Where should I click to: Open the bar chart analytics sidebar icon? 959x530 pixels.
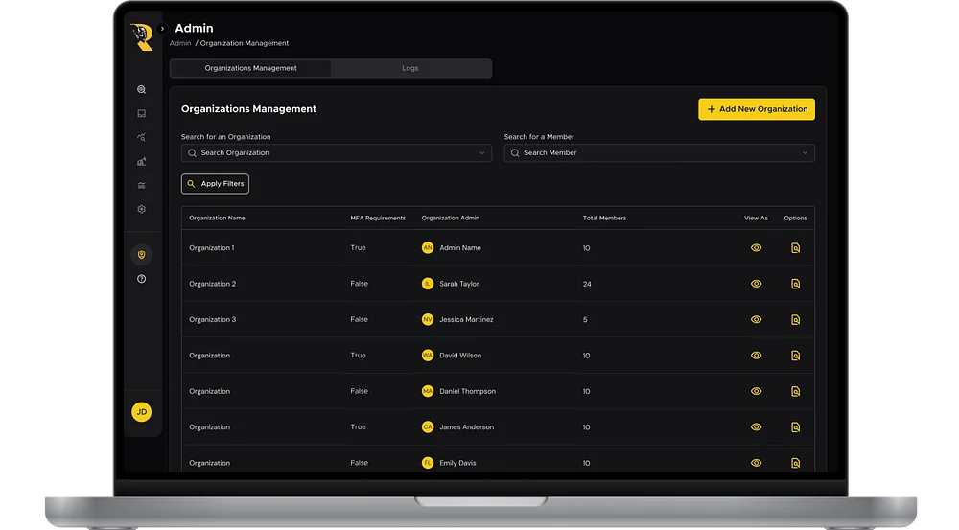(141, 161)
